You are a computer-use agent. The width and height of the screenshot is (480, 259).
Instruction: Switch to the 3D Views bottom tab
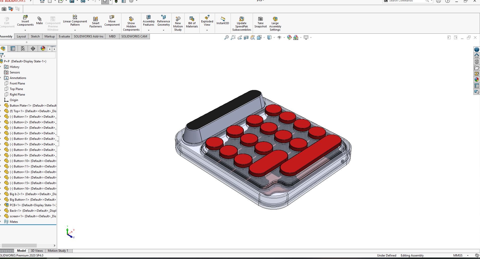37,251
